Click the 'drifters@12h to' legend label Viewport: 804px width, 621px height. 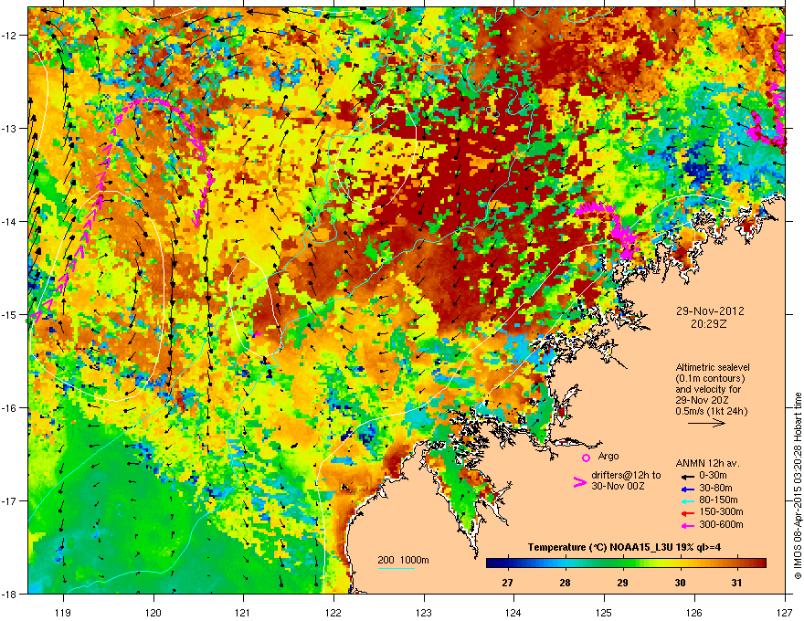point(626,476)
